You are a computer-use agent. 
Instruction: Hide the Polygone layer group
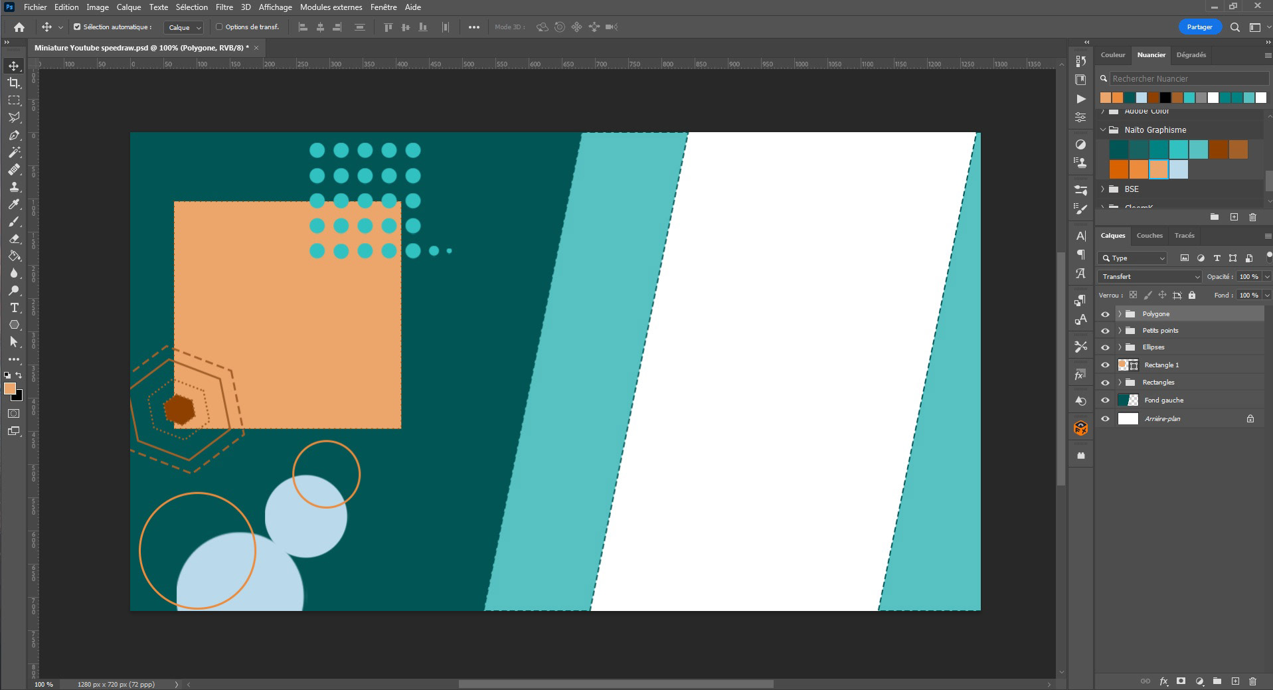(1105, 314)
